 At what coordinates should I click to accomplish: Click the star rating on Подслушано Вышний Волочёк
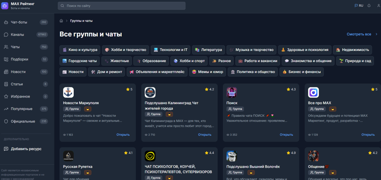[x=291, y=153]
